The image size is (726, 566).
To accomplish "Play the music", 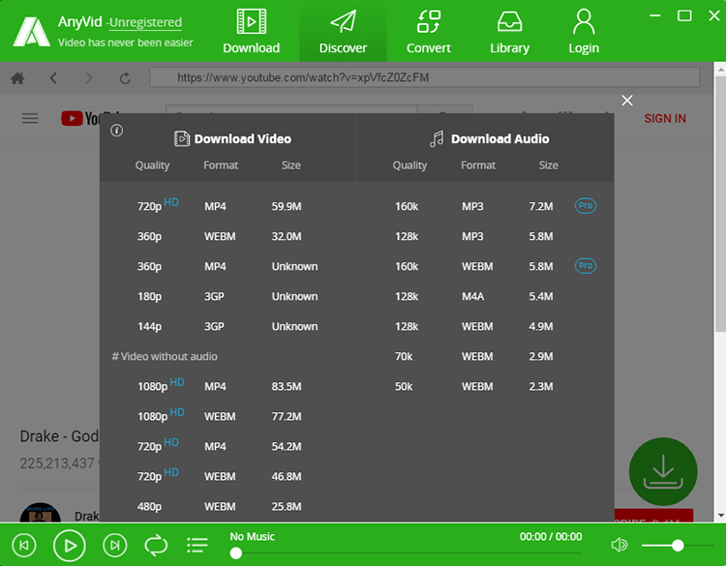I will [x=70, y=546].
